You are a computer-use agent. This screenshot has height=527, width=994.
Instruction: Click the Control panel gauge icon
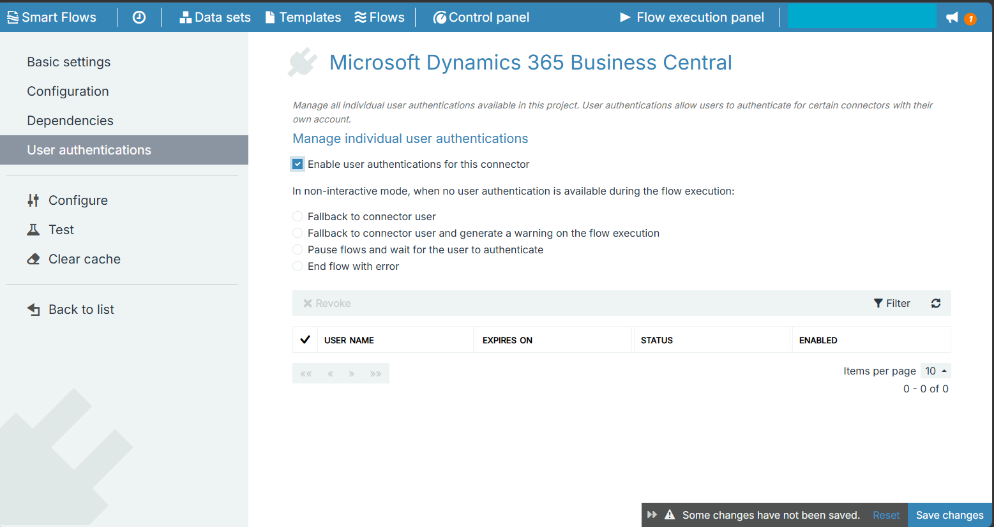440,18
